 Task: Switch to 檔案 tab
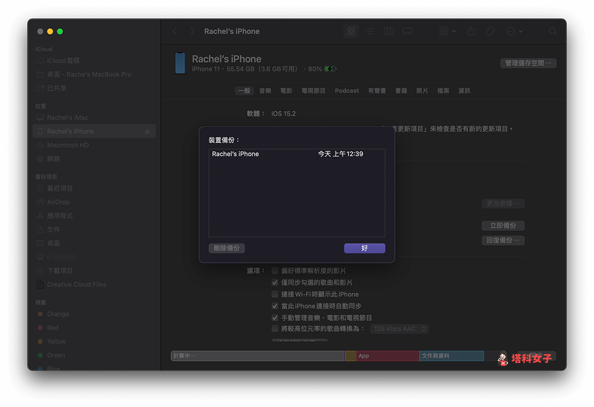click(x=443, y=91)
